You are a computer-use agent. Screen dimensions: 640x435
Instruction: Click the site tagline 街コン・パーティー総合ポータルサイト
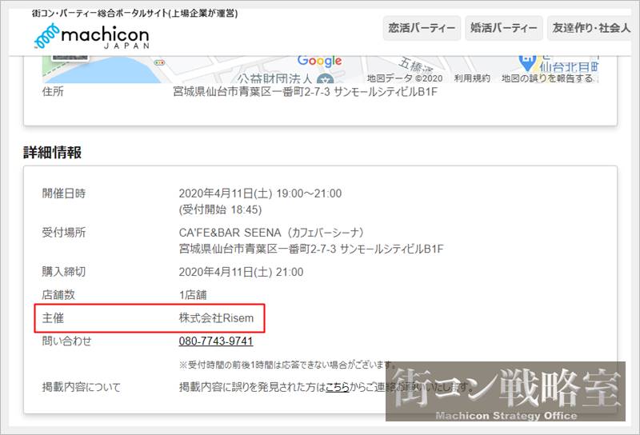[x=99, y=14]
